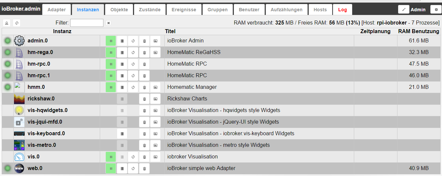The image size is (442, 176).
Task: Open config for hm-rpc.1 instance
Action: 122,76
